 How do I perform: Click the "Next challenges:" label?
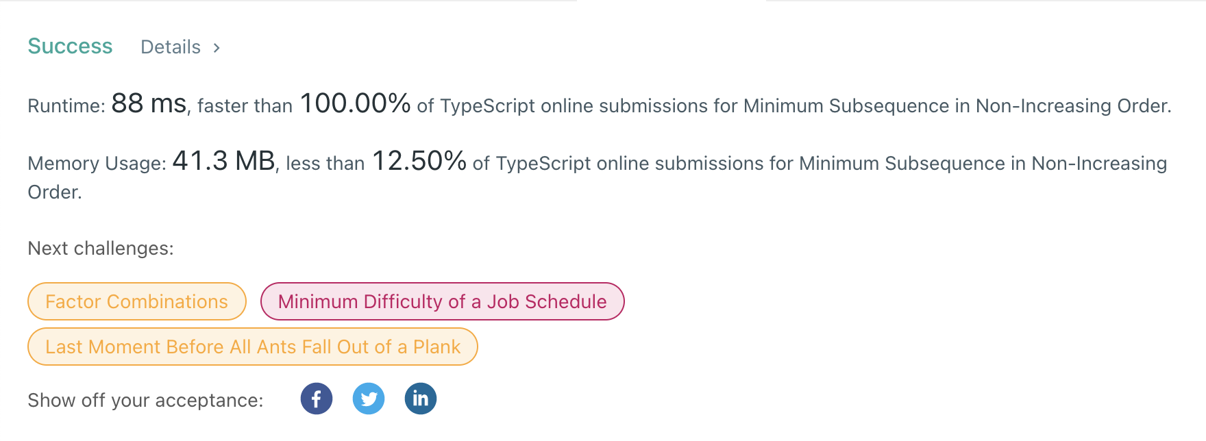tap(101, 248)
